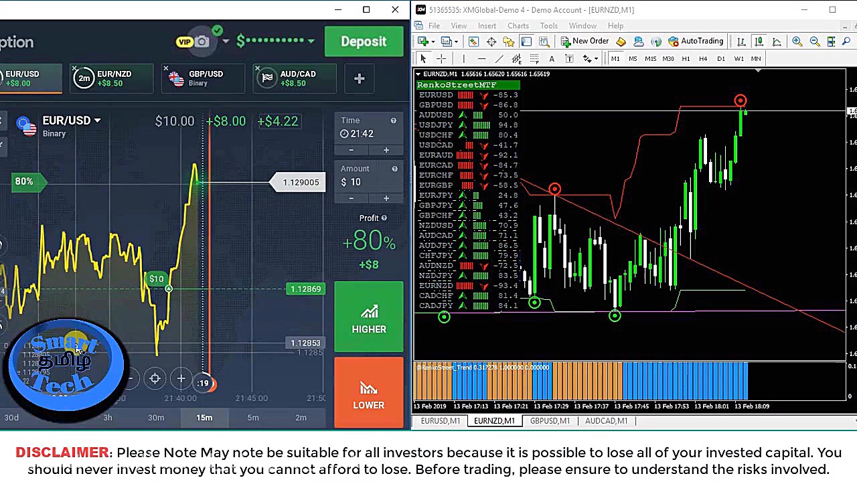Click the green Deposit button
Viewport: 857px width, 482px height.
364,42
